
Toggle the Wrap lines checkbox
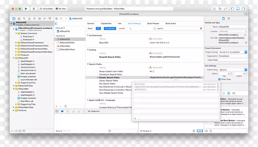pos(220,79)
